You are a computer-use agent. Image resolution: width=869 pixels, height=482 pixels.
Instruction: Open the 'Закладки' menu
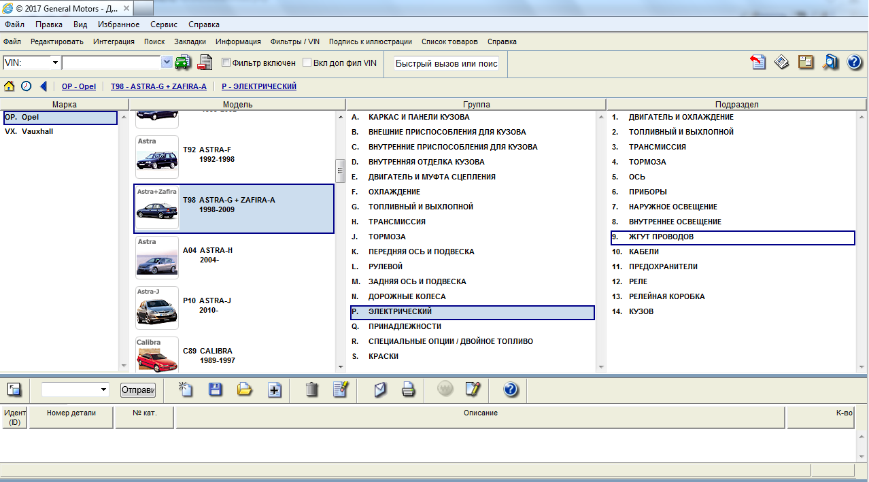pyautogui.click(x=190, y=41)
